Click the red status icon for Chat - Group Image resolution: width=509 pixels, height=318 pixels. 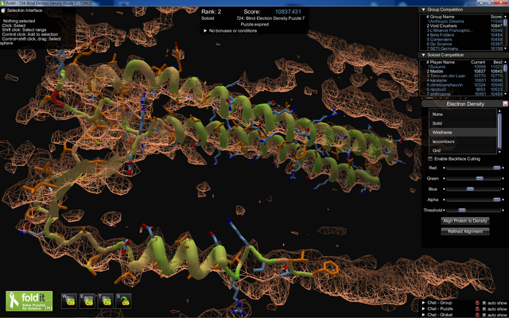coord(477,303)
